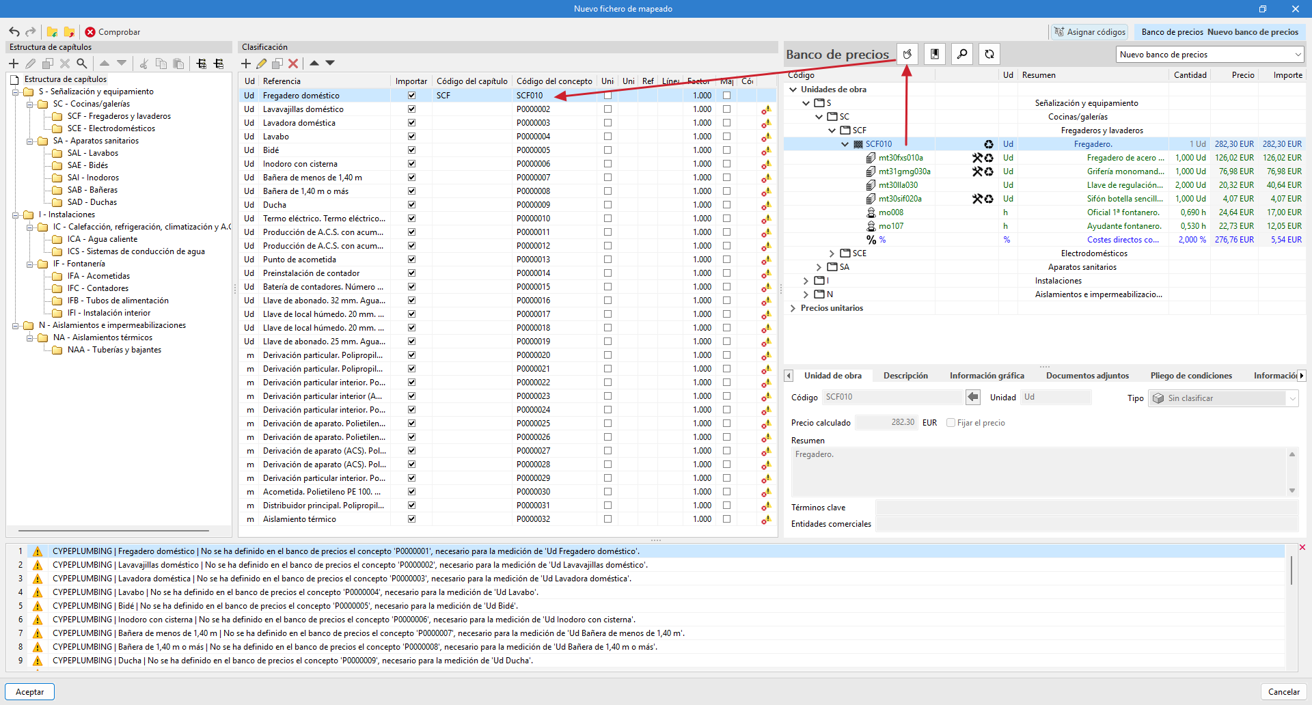Click the undo arrow in the top toolbar
The width and height of the screenshot is (1312, 705).
(14, 32)
